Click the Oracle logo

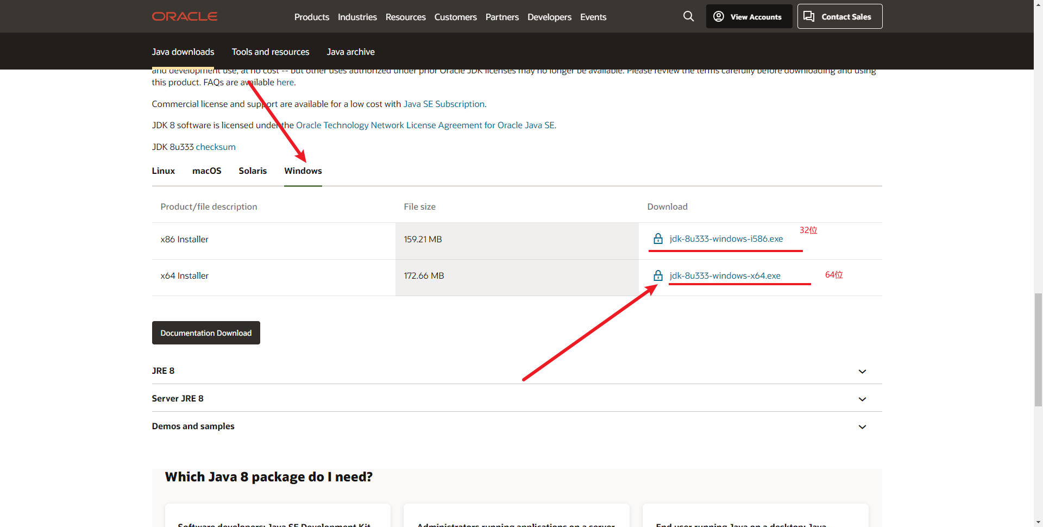click(x=185, y=16)
